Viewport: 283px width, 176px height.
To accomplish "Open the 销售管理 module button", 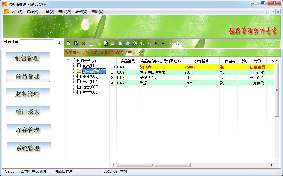I will coord(28,58).
